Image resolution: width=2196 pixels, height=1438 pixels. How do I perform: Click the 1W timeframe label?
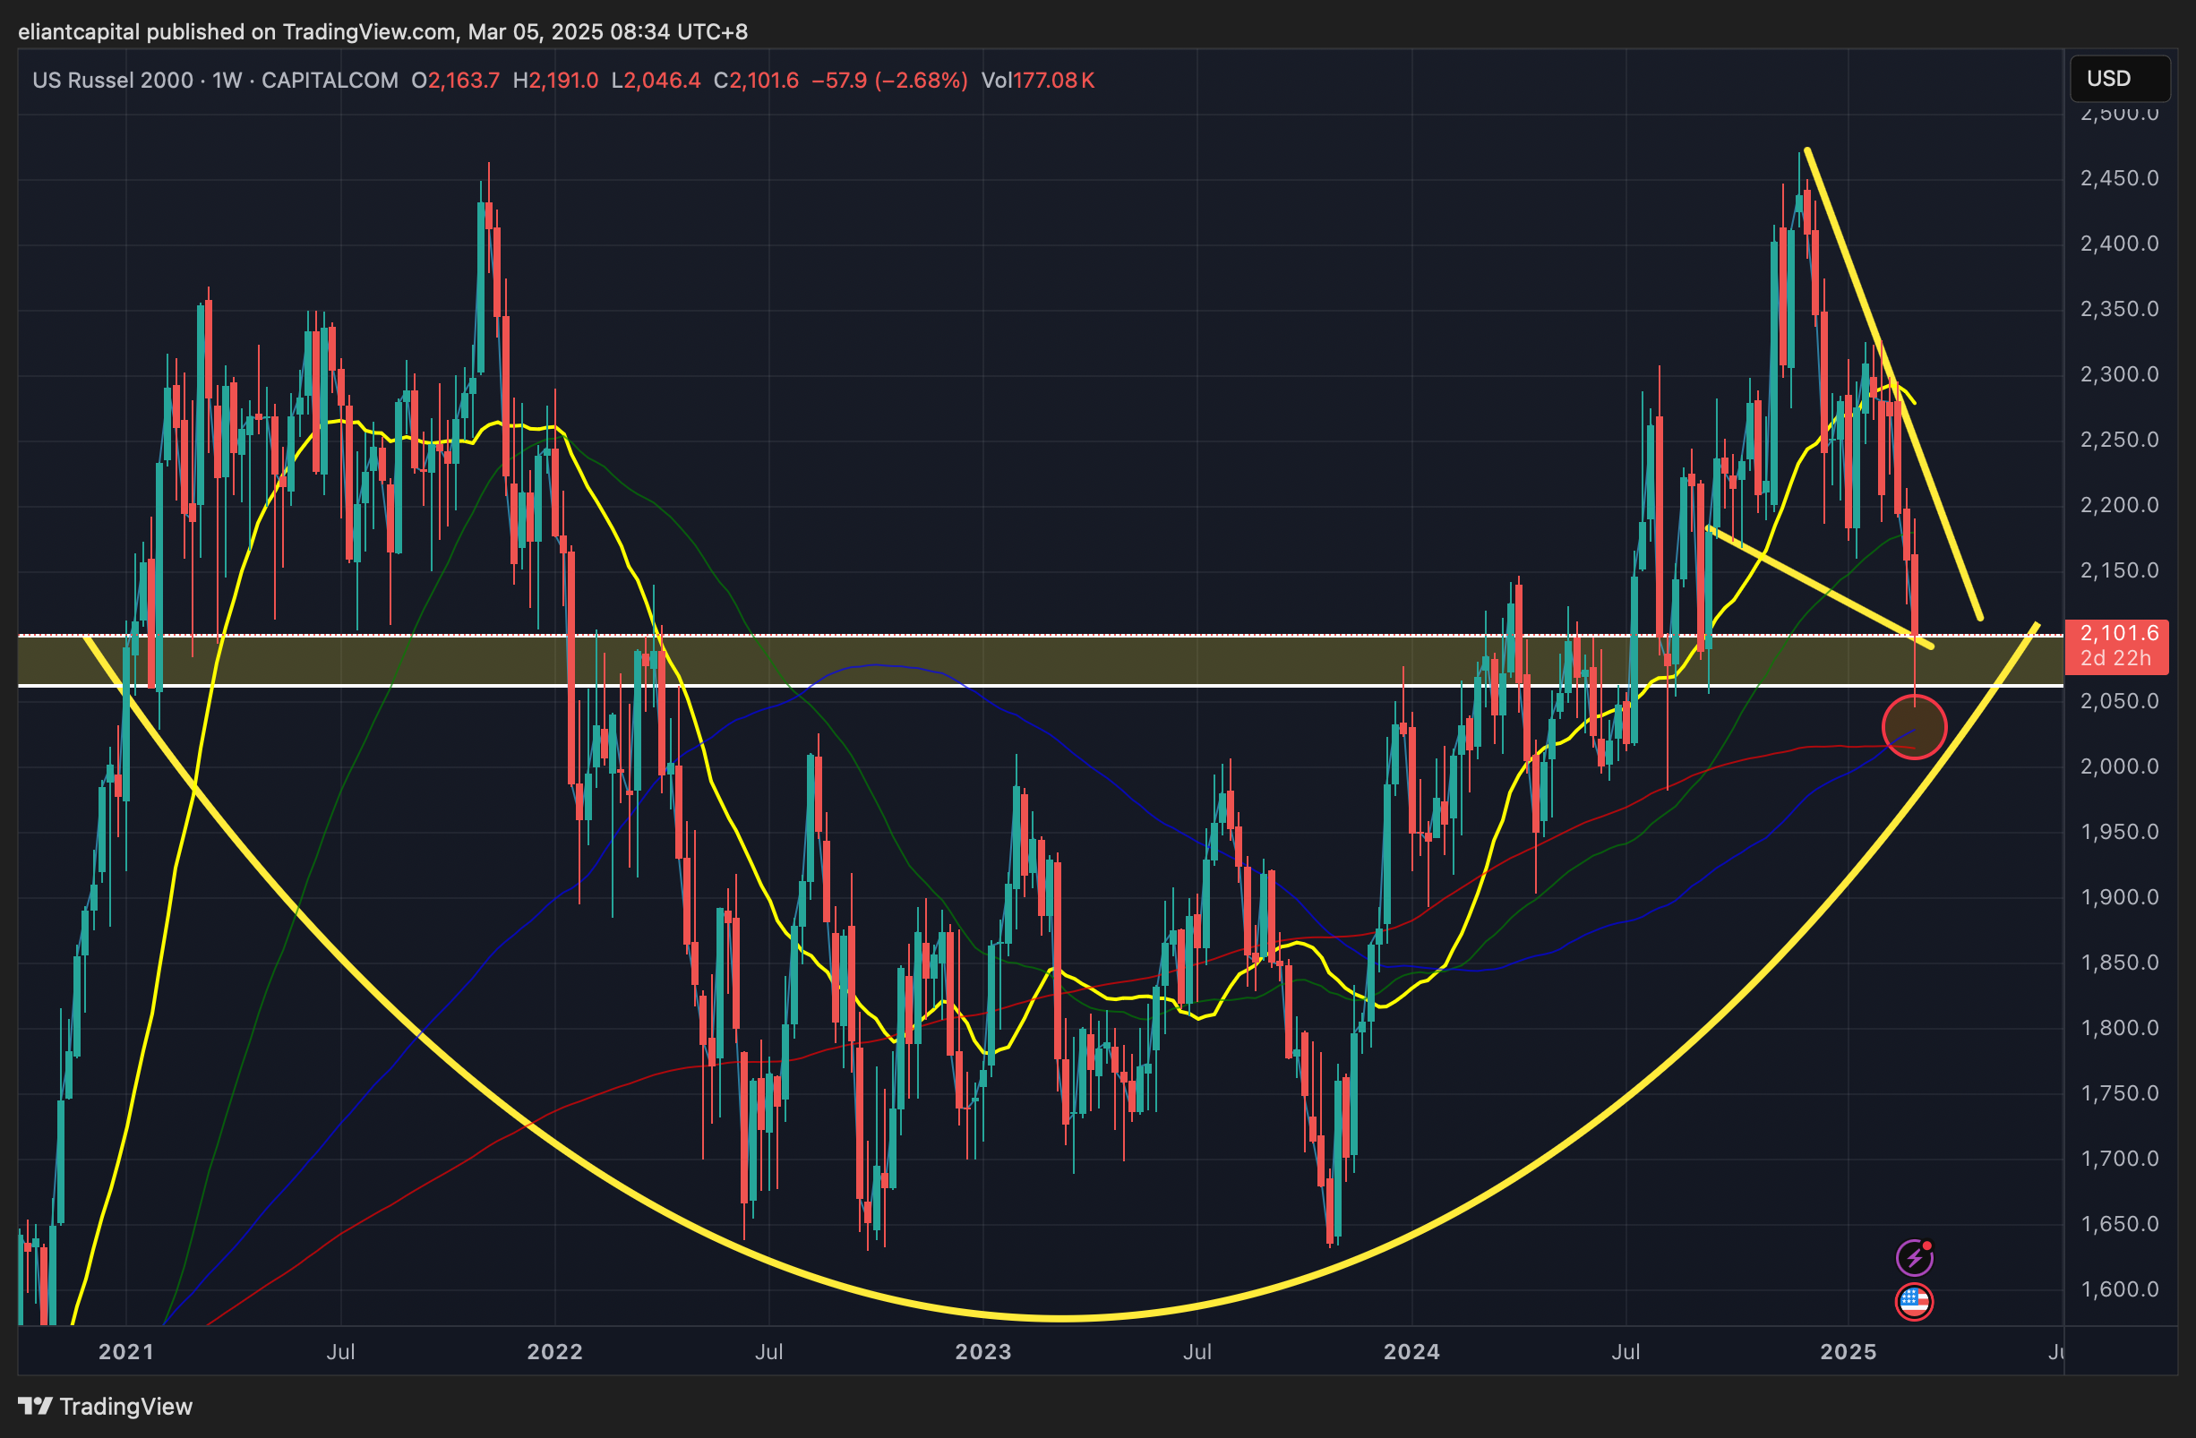click(227, 81)
